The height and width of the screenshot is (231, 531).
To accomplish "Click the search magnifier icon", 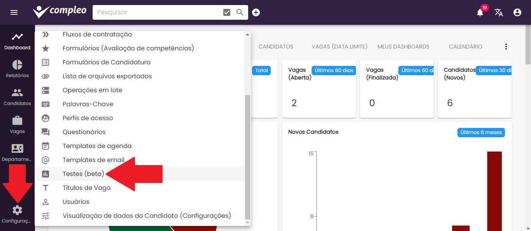I will pos(240,12).
